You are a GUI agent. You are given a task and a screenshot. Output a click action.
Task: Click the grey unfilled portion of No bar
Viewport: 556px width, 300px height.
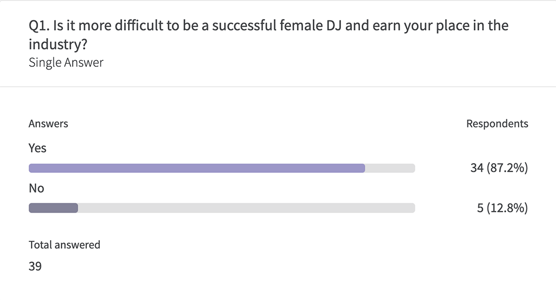247,208
